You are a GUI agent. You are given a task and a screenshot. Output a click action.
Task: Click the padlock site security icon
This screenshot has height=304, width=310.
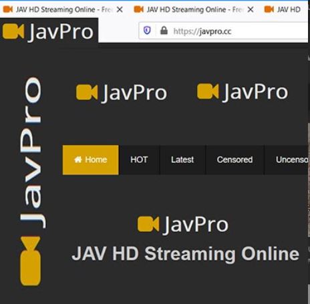click(164, 31)
